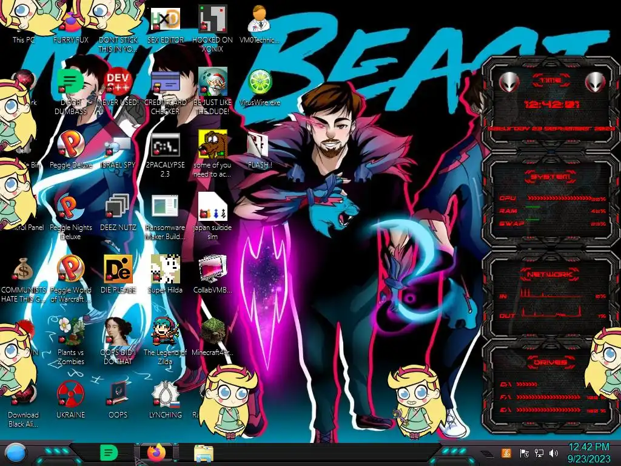Click the 12:42:01 digital time readout
Screen dimensions: 621x466
[x=551, y=104]
